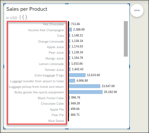Screen dimensions: 149x133
Task: Select the Hot Chocolate axis label
Action: pos(53,24)
